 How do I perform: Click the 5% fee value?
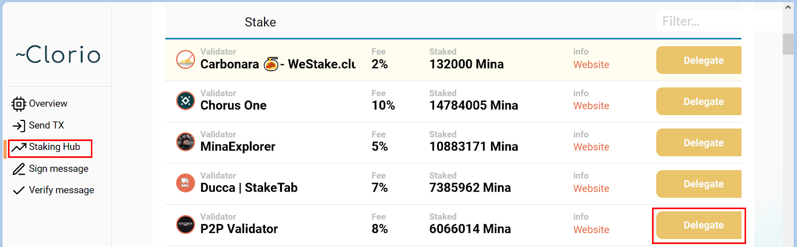click(x=380, y=147)
